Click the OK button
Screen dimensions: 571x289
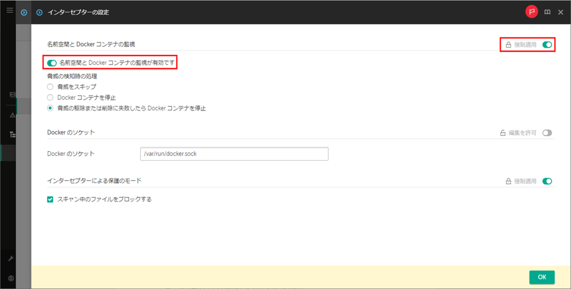[x=542, y=277]
